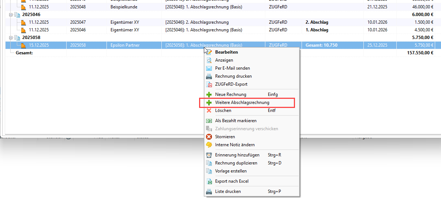Click the Excel icon for Export nach Excel
Image resolution: width=441 pixels, height=198 pixels.
click(209, 181)
